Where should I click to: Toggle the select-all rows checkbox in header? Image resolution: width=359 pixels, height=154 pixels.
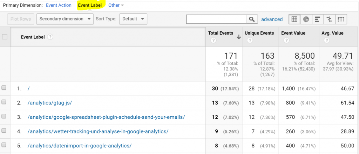5,37
